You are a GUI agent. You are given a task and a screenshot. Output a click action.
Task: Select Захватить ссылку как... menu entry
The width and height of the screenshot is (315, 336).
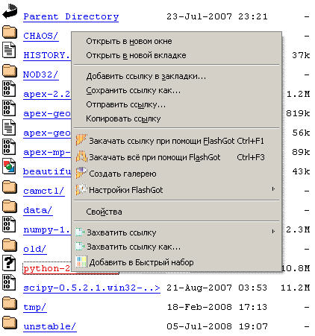[134, 247]
